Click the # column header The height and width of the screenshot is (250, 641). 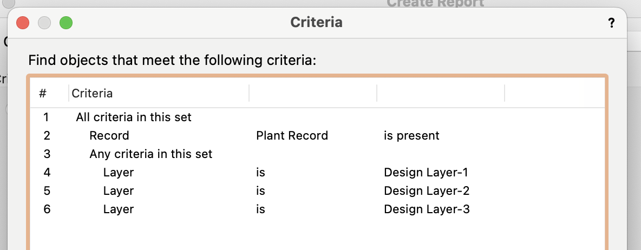click(x=43, y=93)
